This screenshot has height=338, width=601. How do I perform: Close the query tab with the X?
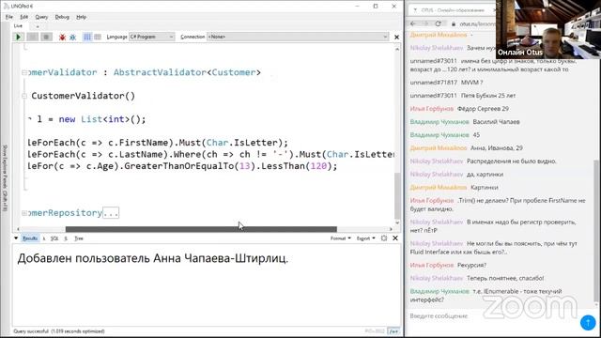coord(396,38)
